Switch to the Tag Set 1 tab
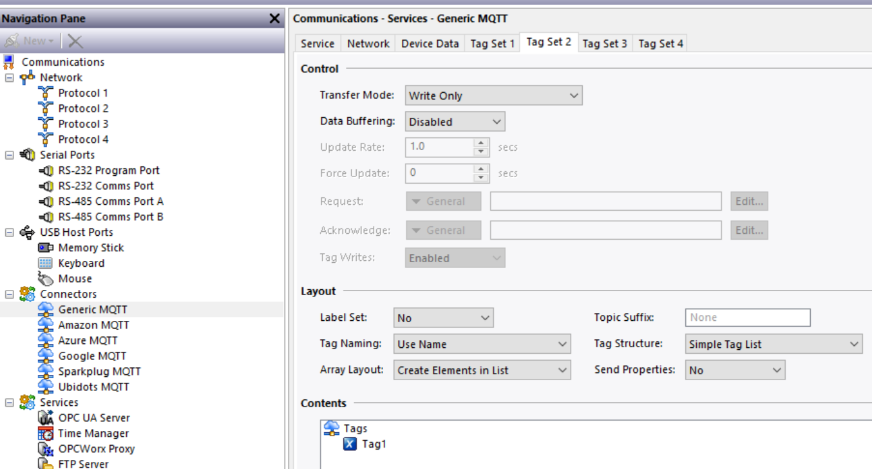 493,43
